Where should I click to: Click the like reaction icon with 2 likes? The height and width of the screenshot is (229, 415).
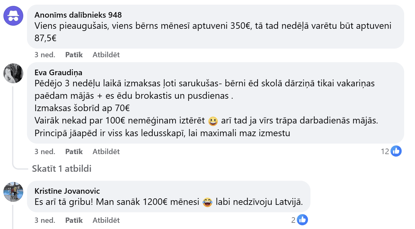click(302, 220)
